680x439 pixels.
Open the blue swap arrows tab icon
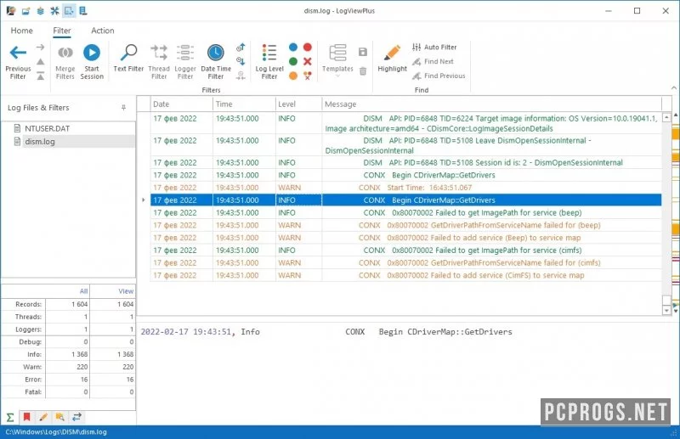[76, 417]
